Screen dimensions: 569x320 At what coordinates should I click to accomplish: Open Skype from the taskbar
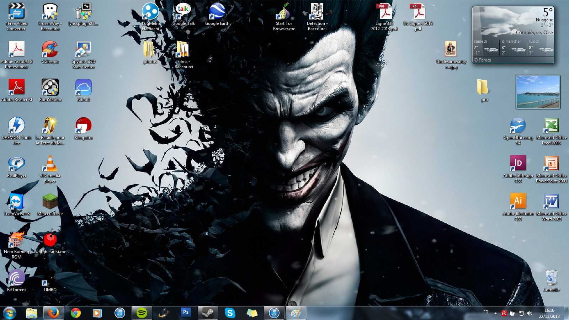coord(230,313)
